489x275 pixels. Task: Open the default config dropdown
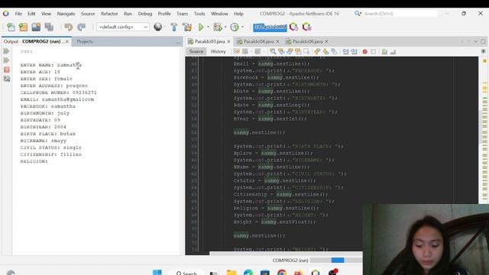coord(123,27)
